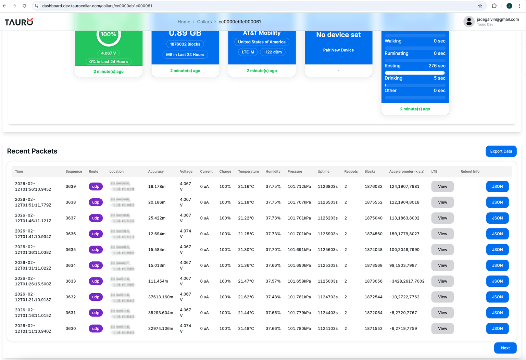526x360 pixels.
Task: Click the Resting activity progress bar
Action: (x=415, y=73)
